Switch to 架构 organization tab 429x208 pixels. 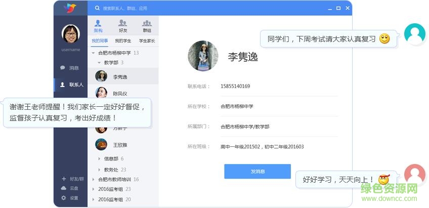98,26
